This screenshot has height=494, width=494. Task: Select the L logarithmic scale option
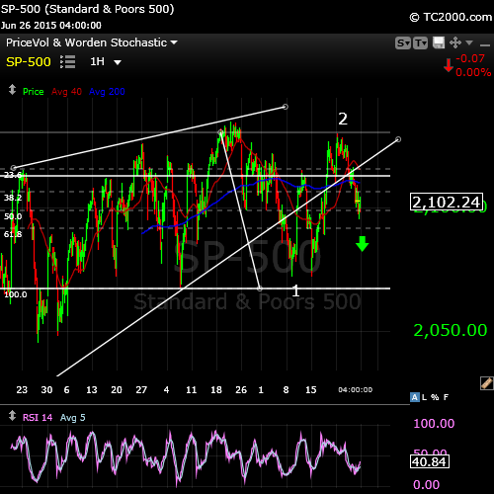pos(424,397)
